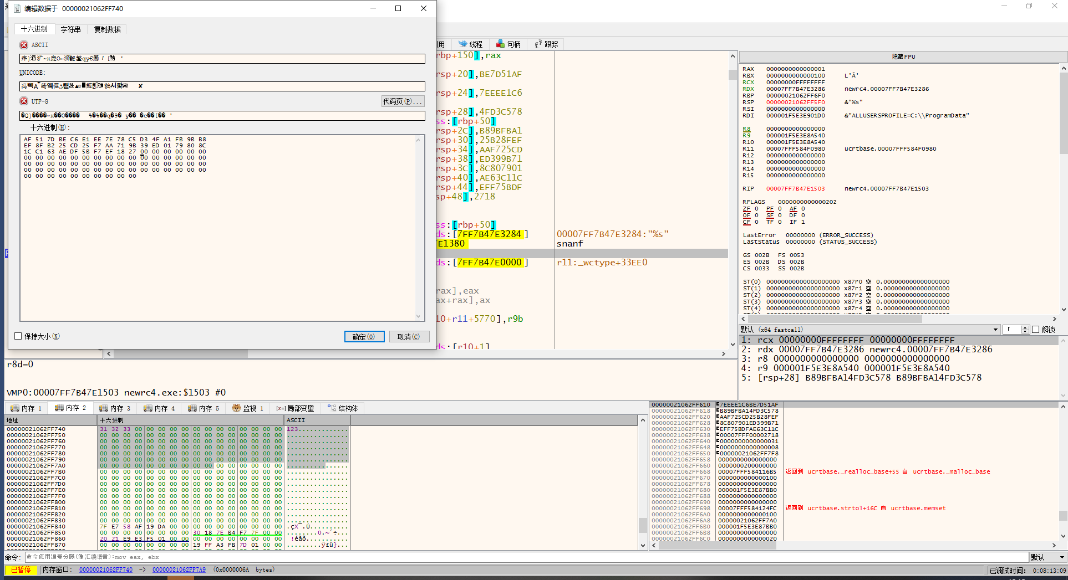This screenshot has width=1068, height=580.
Task: Click the ASCII input field
Action: click(222, 59)
